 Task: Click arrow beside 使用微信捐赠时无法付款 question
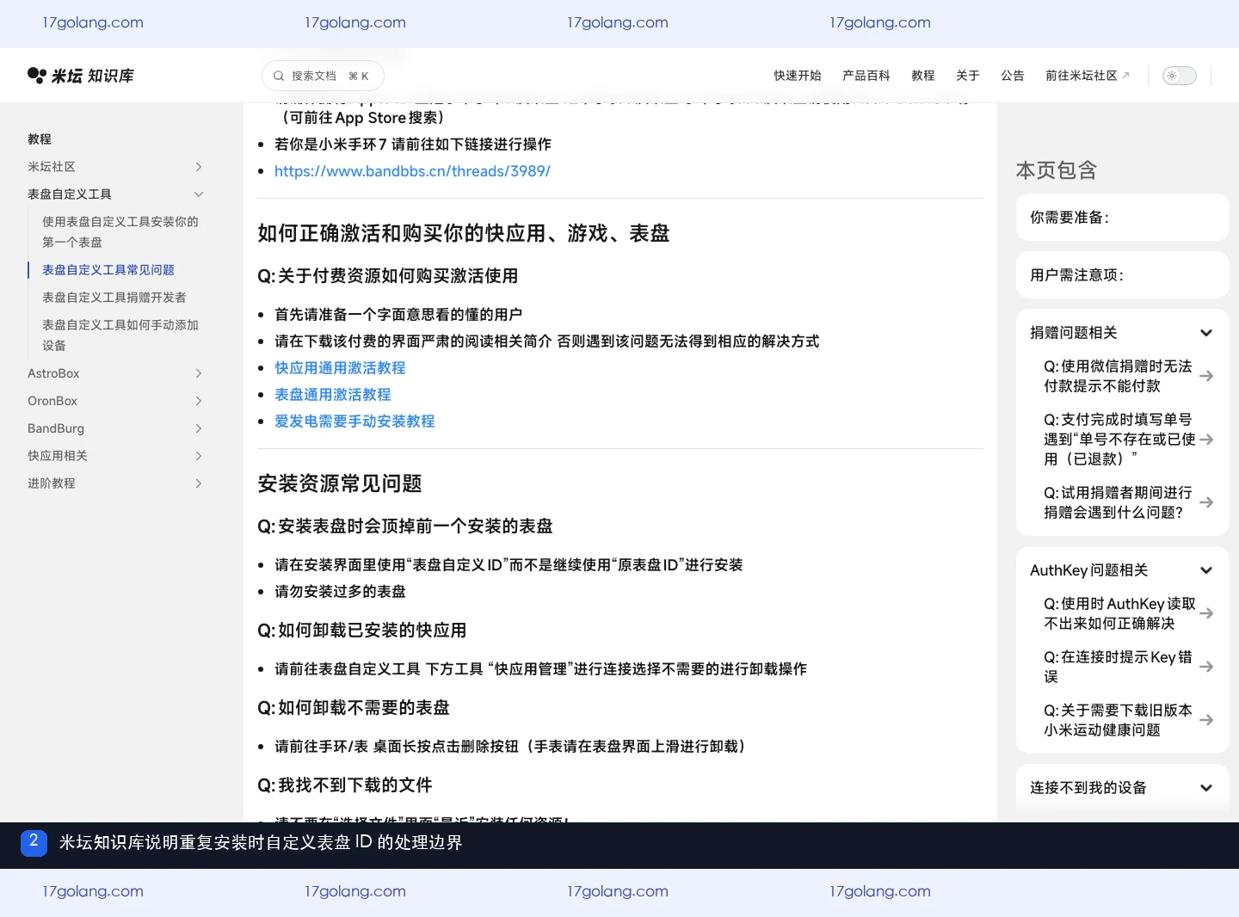[x=1206, y=376]
